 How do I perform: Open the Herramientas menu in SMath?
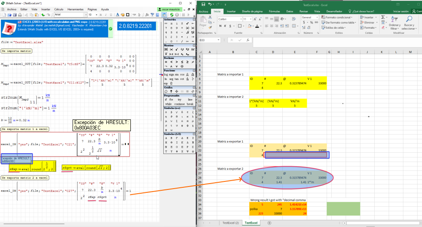[75, 9]
